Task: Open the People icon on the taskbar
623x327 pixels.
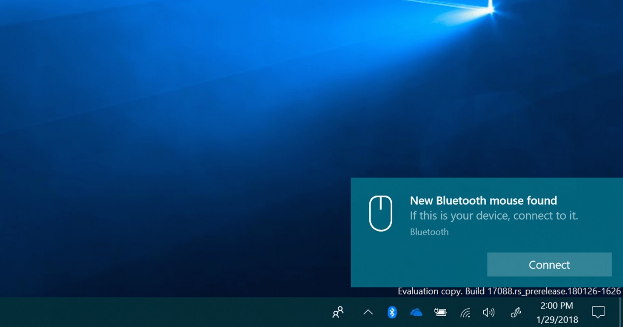Action: [338, 312]
